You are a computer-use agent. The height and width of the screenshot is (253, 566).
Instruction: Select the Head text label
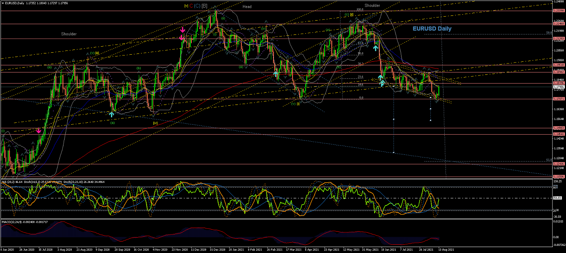point(247,7)
